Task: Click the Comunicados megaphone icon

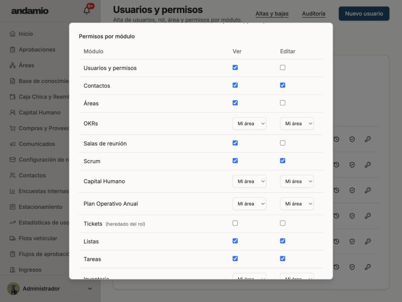Action: (12, 144)
